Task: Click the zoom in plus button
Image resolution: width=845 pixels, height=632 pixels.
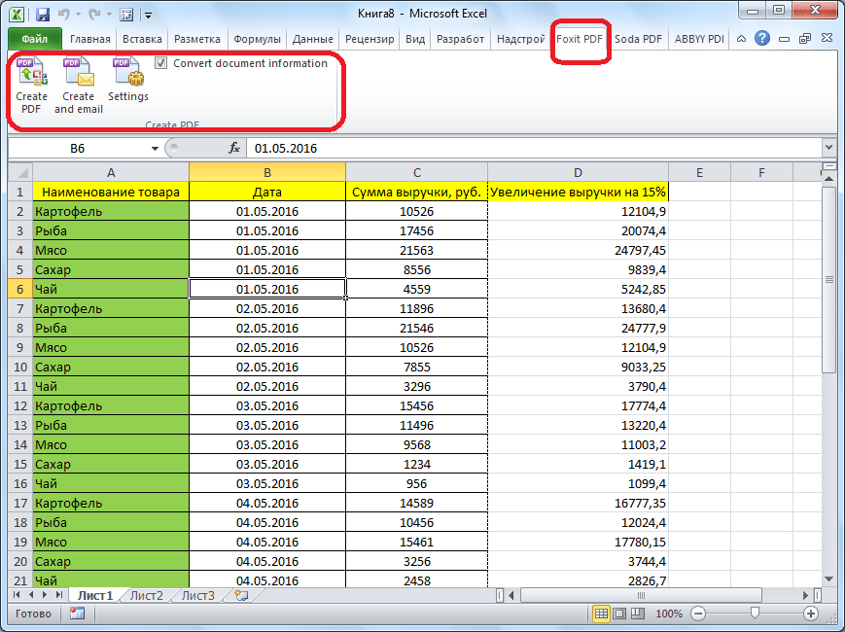Action: pos(811,614)
